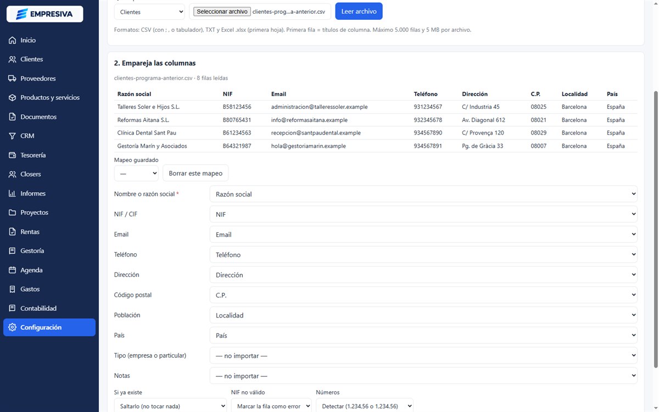Open the Clientes import type dropdown

click(x=149, y=12)
